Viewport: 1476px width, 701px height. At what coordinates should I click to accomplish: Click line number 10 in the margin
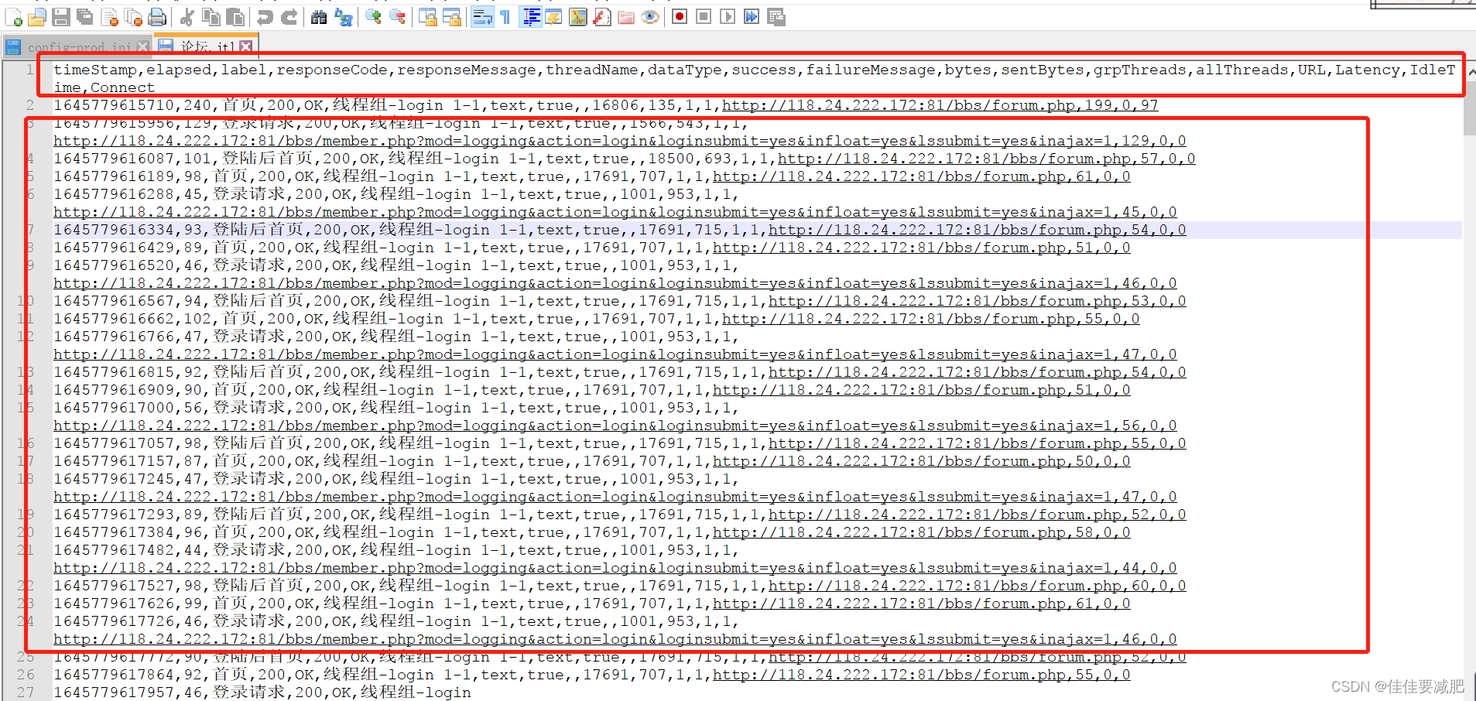[x=26, y=301]
